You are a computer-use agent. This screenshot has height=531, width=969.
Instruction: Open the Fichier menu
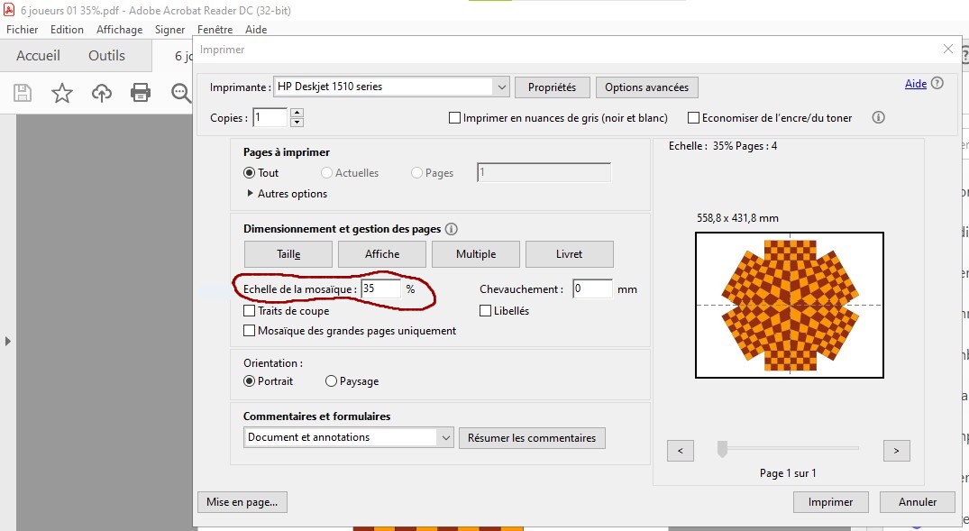(23, 29)
